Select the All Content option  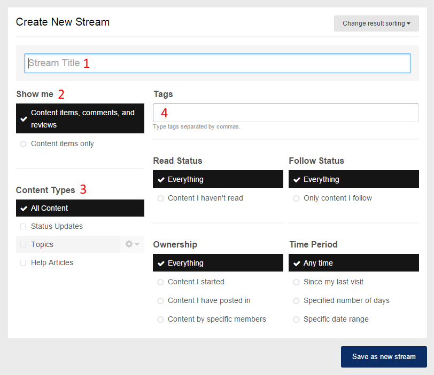click(x=80, y=208)
